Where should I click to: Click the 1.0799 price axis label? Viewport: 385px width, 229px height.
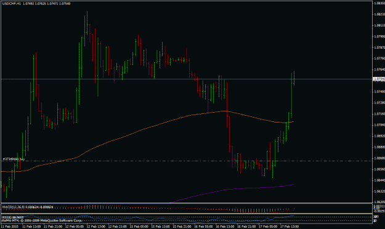click(x=379, y=36)
